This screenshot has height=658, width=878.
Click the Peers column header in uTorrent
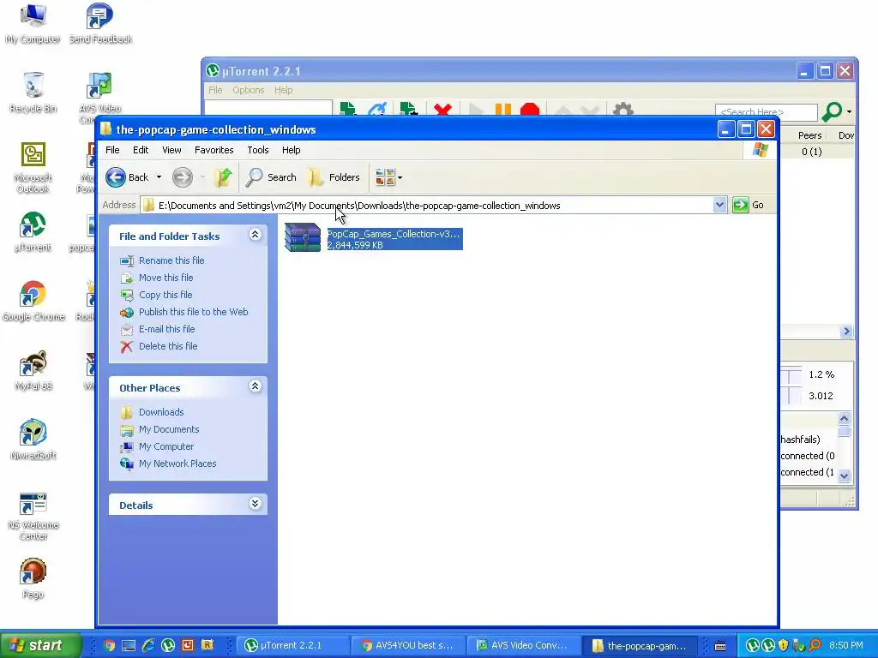(809, 135)
